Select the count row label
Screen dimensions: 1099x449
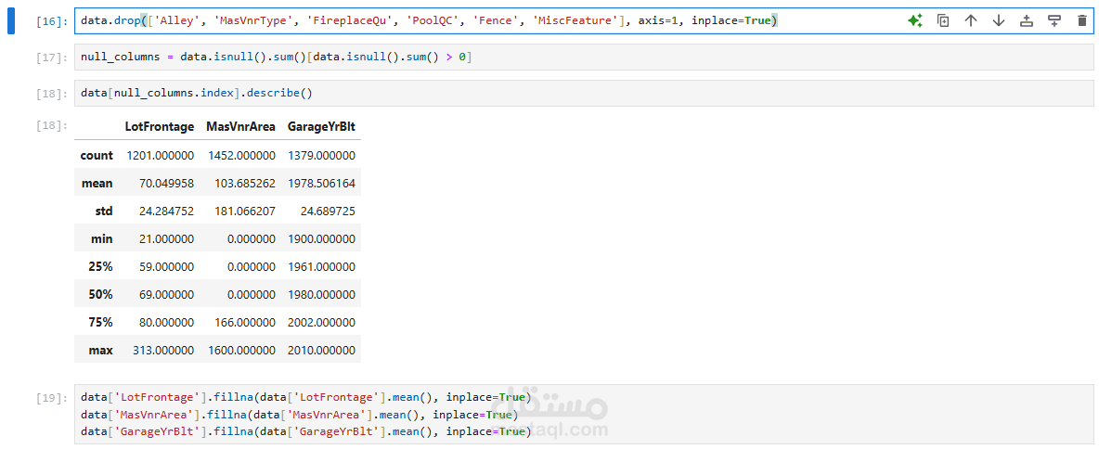coord(97,155)
